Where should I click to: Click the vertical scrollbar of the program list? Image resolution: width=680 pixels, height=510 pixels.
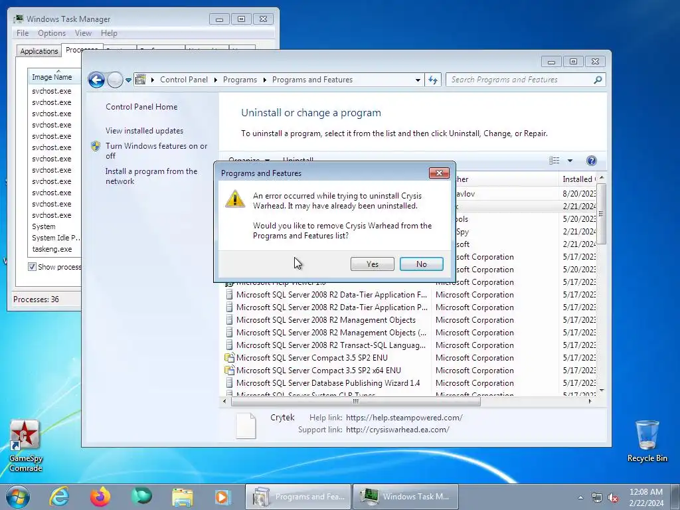click(602, 214)
